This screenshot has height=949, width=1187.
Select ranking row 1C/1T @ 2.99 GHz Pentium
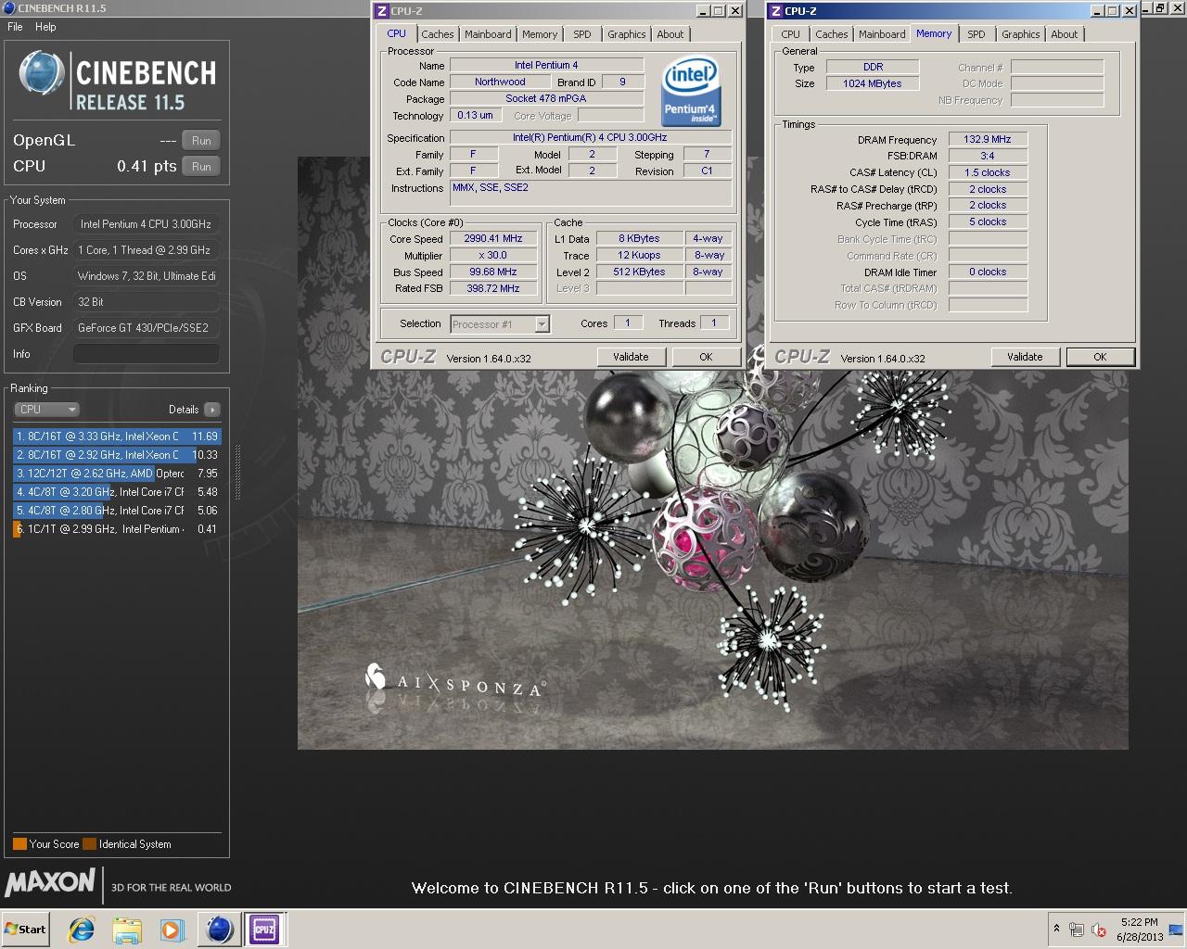[x=117, y=529]
